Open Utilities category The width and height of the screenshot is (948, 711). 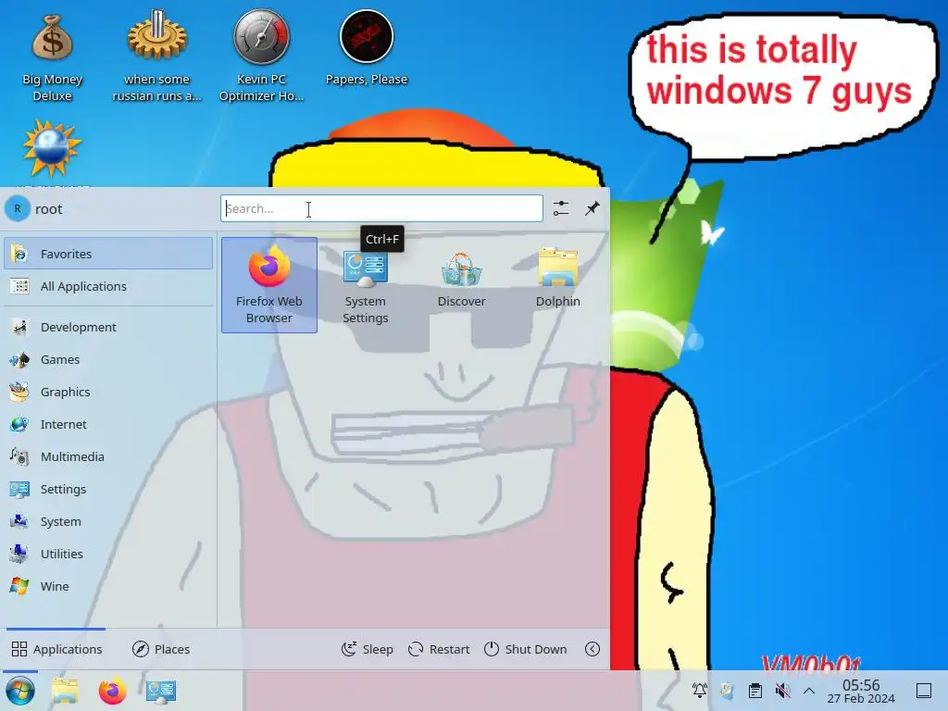(x=108, y=554)
